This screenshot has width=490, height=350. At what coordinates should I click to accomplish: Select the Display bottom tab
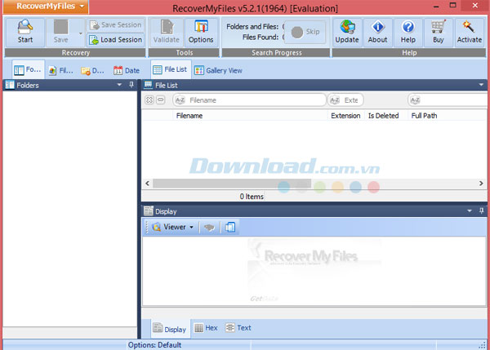coord(170,329)
